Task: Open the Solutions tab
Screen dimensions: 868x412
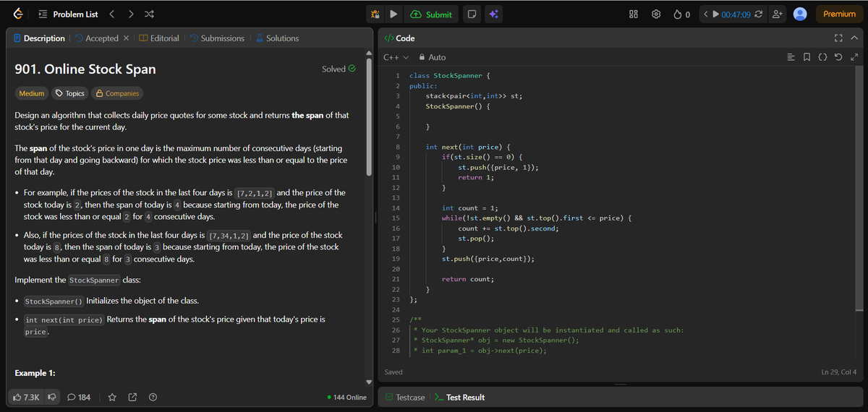Action: pos(277,38)
